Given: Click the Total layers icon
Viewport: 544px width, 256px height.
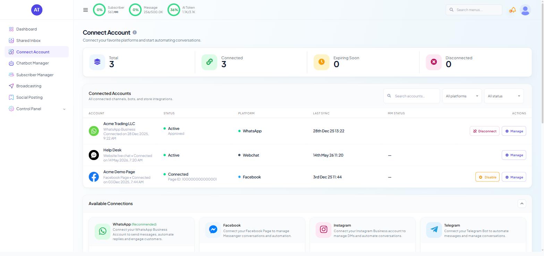Looking at the screenshot, I should 97,62.
